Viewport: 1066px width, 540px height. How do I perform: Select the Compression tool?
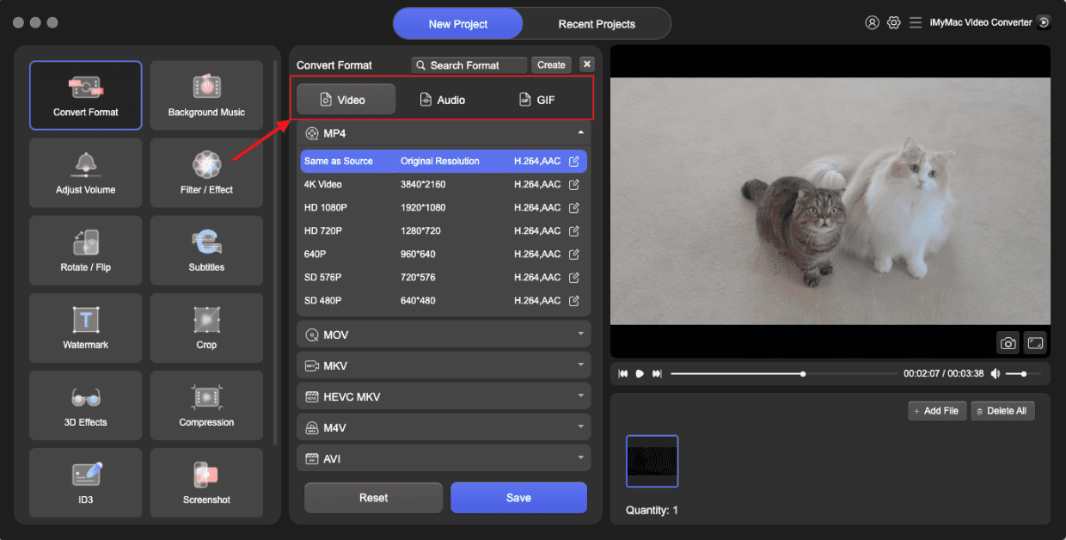click(205, 405)
